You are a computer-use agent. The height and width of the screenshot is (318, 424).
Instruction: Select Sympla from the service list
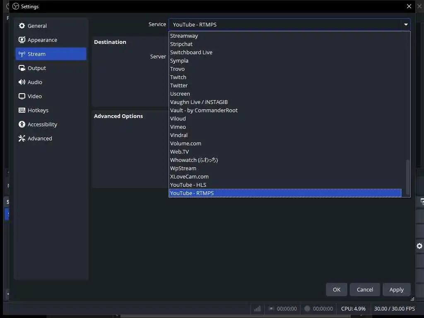pos(285,60)
